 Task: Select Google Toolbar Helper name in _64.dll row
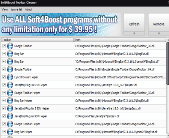point(27,124)
